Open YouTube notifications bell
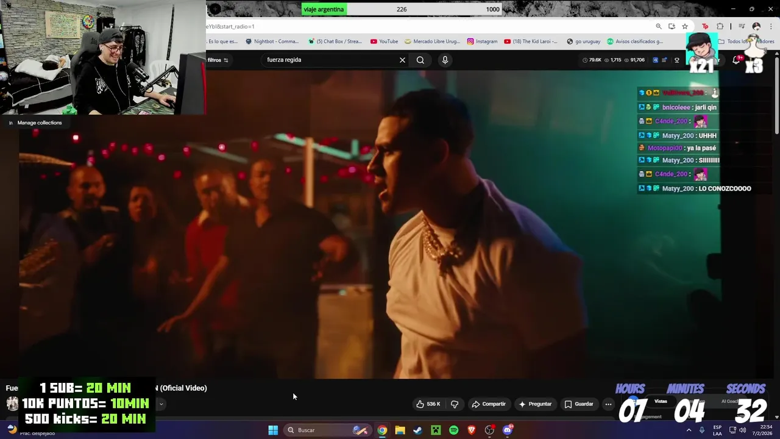The image size is (780, 439). [736, 60]
